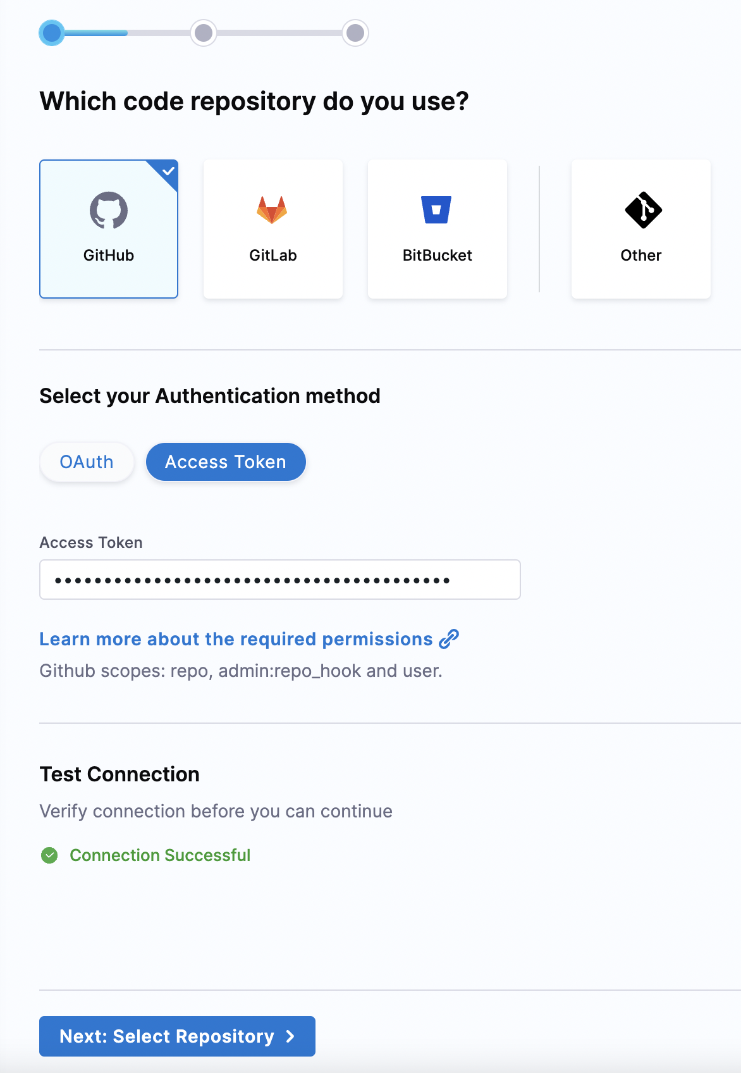The width and height of the screenshot is (741, 1073).
Task: Select Access Token authentication method
Action: (226, 462)
